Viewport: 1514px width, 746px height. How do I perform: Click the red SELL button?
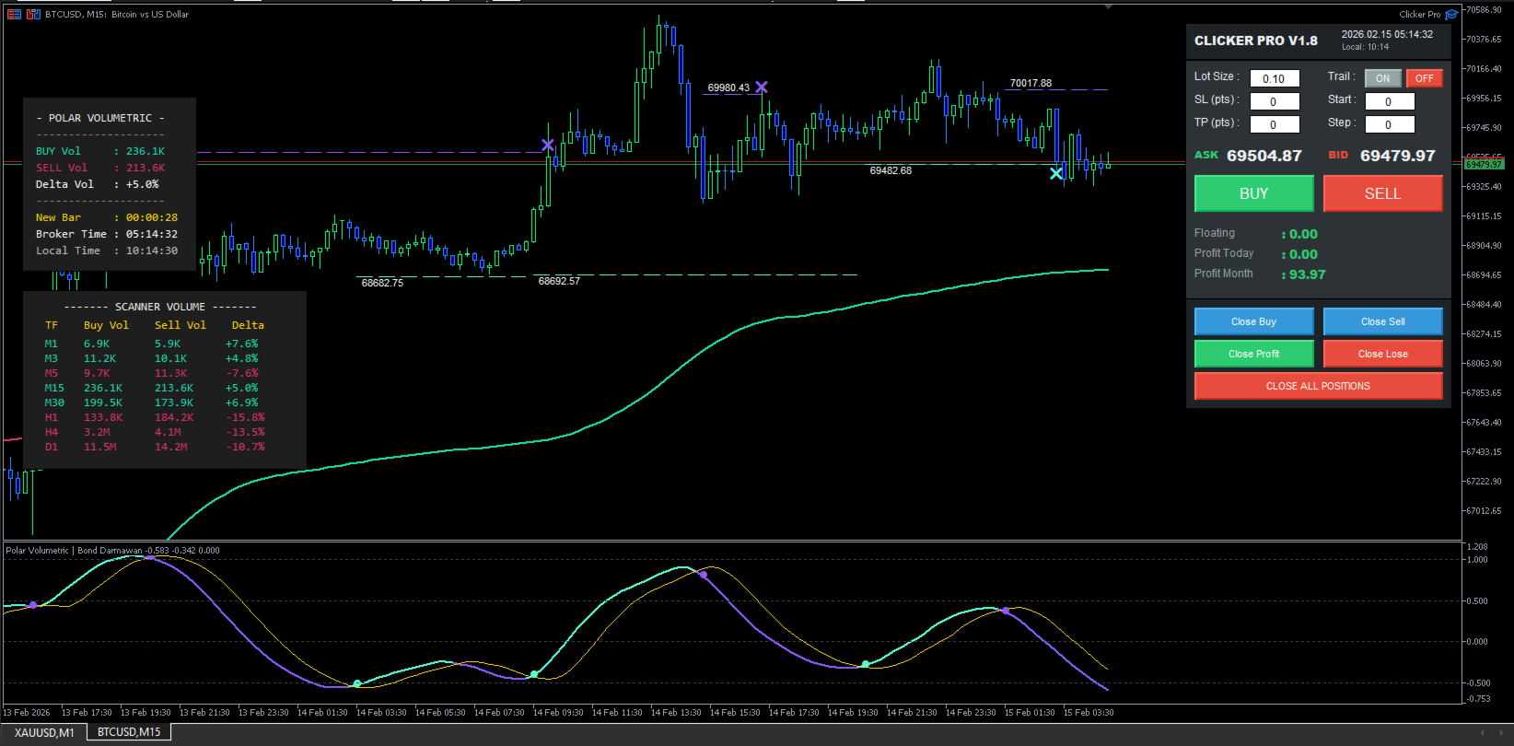coord(1382,193)
